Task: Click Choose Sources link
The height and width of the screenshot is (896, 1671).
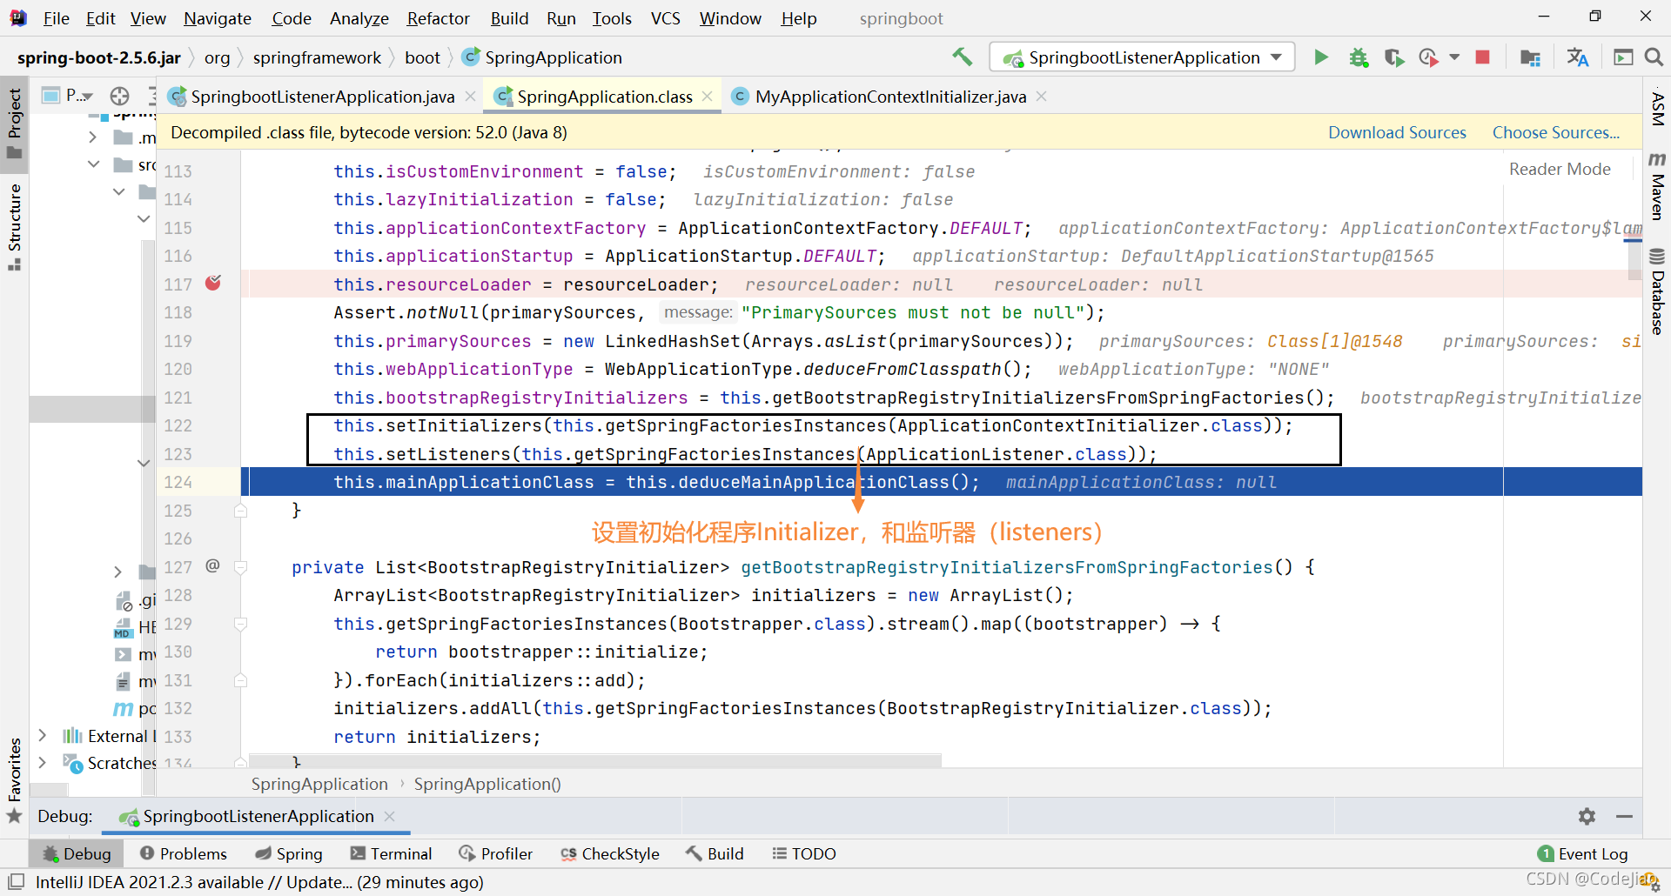Action: point(1555,132)
